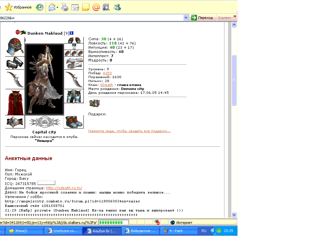The width and height of the screenshot is (335, 251).
Task: Click link to see all gifts
Action: point(130,131)
